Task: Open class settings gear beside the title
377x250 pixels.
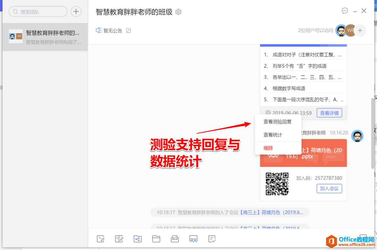Action: pyautogui.click(x=178, y=12)
